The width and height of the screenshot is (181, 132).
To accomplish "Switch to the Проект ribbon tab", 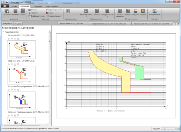I will pyautogui.click(x=14, y=6).
